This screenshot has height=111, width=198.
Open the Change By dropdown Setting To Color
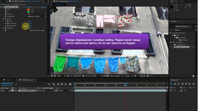point(37,16)
